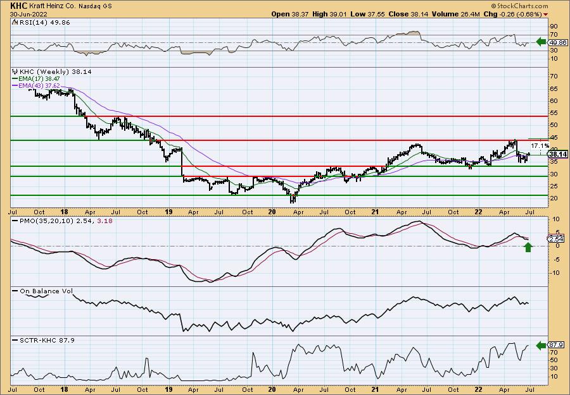Click the Chg -0.26 (-0.68%) value
Viewport: 570px width, 395px height.
coord(512,15)
